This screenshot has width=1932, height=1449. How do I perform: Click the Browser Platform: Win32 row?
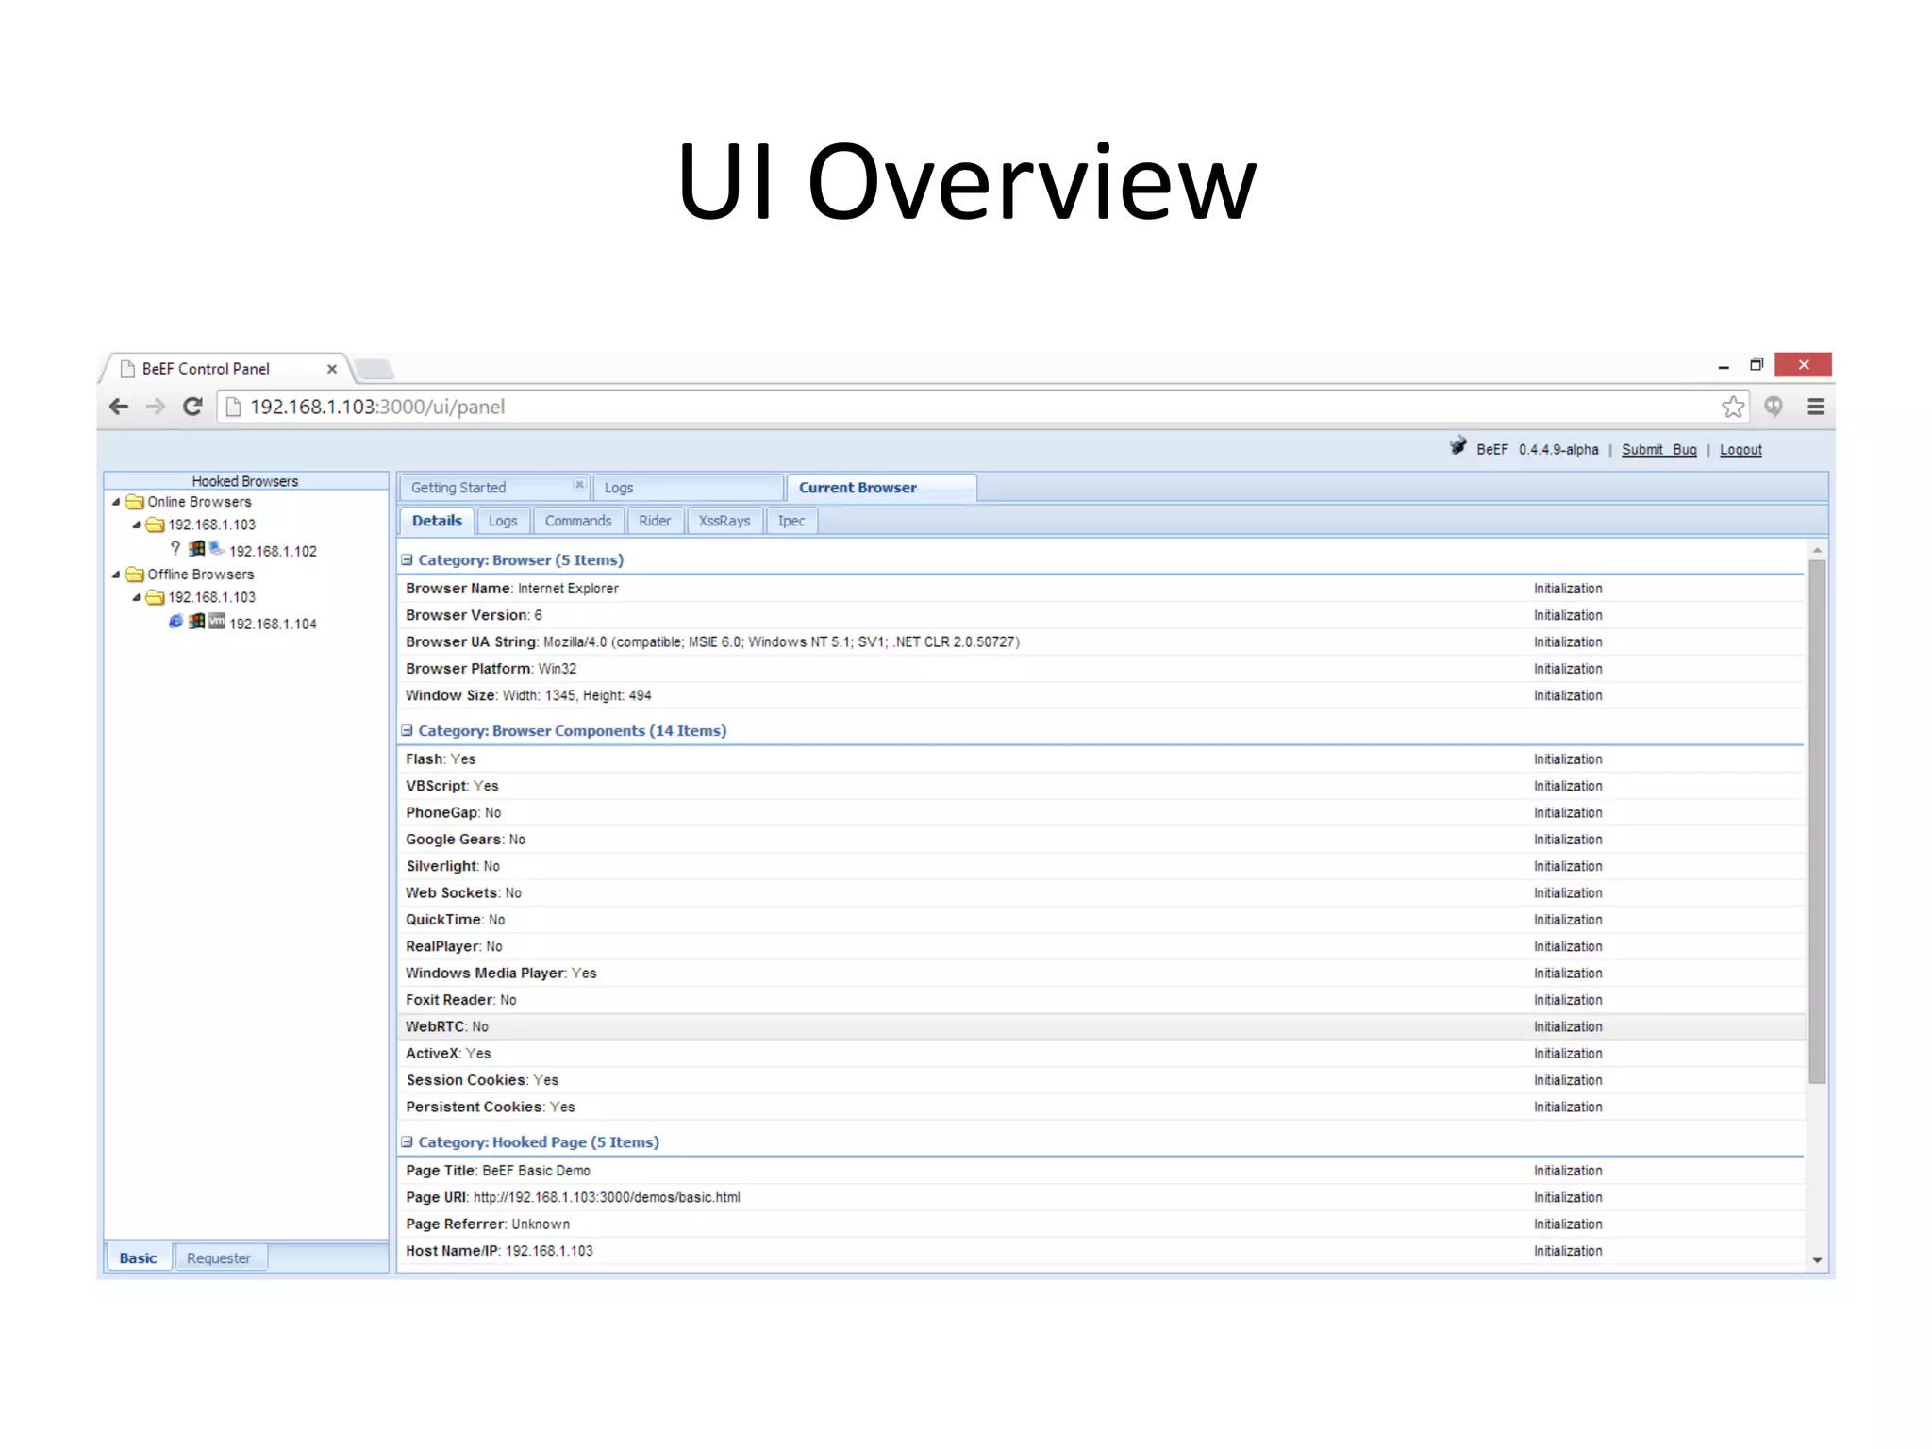pos(1101,668)
